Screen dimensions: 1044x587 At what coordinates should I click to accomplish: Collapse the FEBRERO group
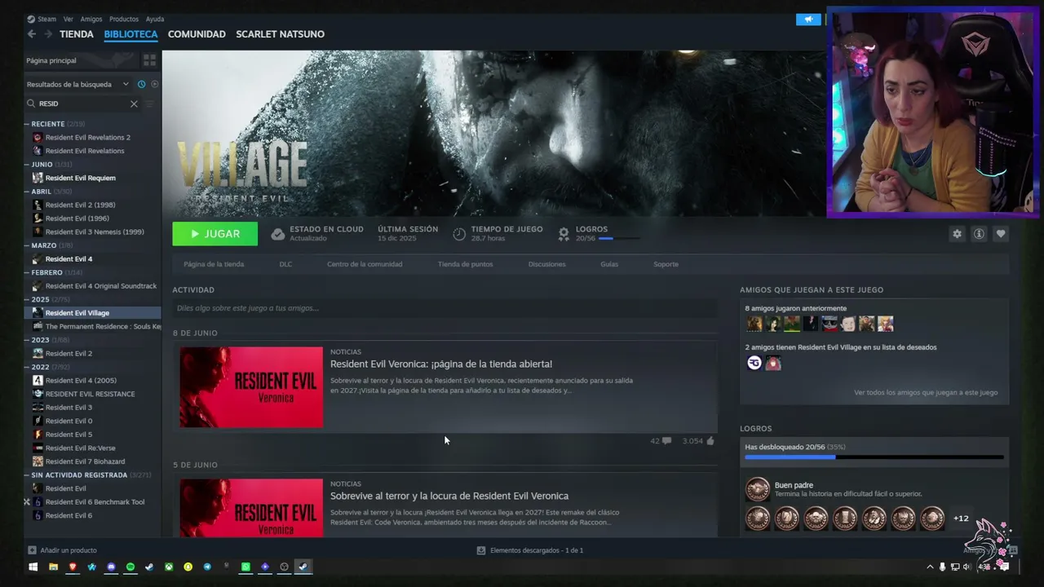click(27, 272)
